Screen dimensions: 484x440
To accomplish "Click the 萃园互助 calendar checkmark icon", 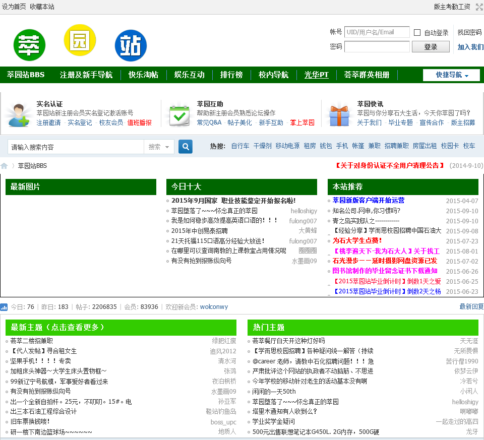I will click(x=179, y=115).
